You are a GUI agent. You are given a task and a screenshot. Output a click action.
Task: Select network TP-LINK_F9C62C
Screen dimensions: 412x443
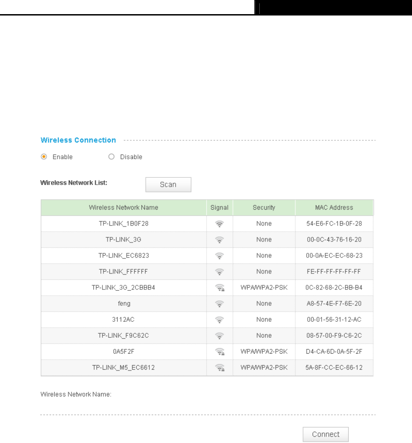coord(123,335)
